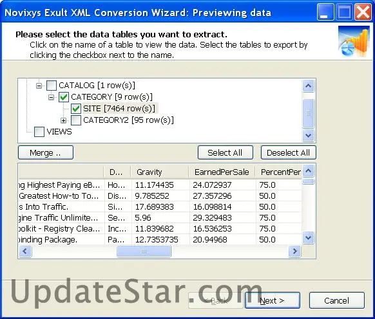Select the Gravity cell 12.7353735

coord(160,239)
